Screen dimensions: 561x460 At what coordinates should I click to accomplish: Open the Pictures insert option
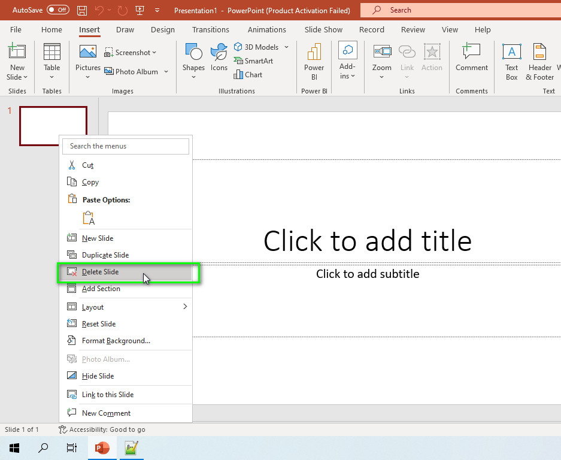click(87, 62)
